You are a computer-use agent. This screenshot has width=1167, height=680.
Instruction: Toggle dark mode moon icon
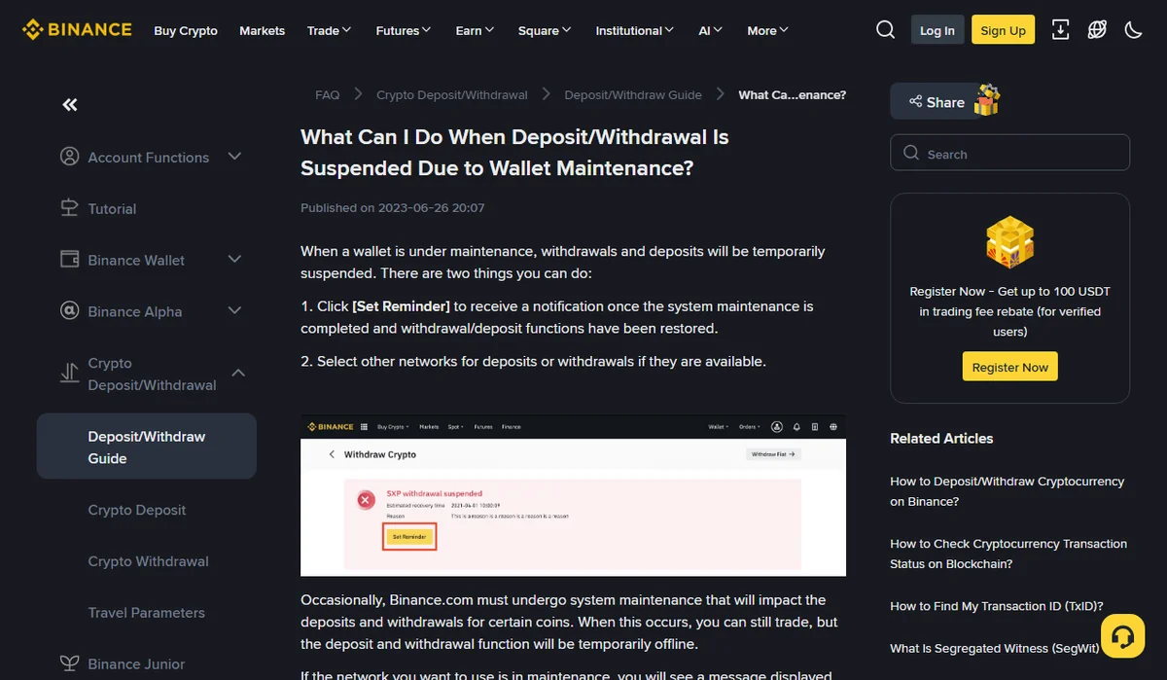(x=1133, y=30)
